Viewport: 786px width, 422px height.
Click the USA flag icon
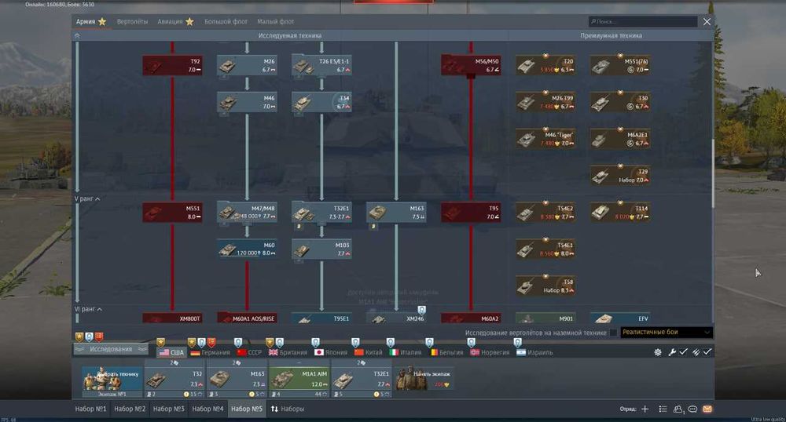164,352
